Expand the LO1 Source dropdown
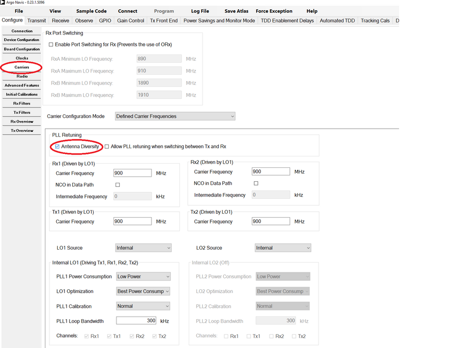Screen dimensions: 464x348 pos(143,248)
